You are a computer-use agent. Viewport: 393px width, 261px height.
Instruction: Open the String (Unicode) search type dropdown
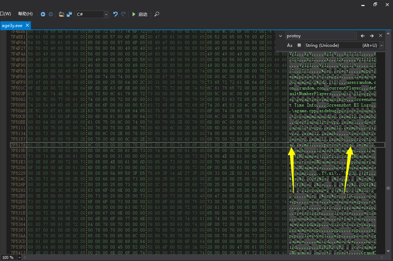coord(382,45)
